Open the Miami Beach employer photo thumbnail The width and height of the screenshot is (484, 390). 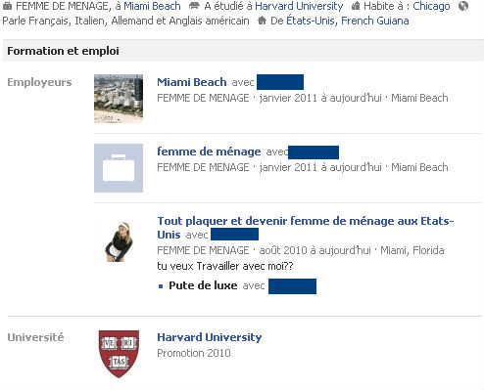(x=119, y=99)
